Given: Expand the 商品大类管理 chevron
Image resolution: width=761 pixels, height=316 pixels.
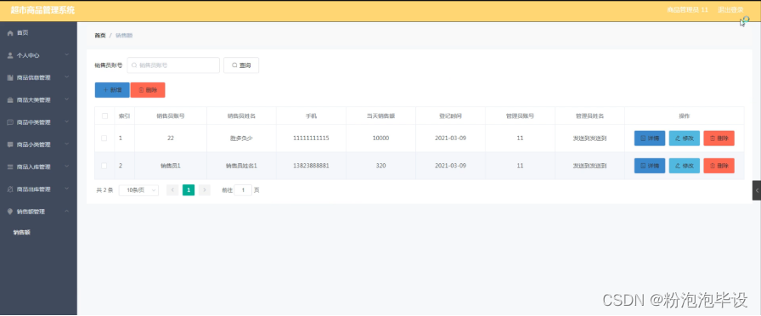Looking at the screenshot, I should click(x=67, y=100).
